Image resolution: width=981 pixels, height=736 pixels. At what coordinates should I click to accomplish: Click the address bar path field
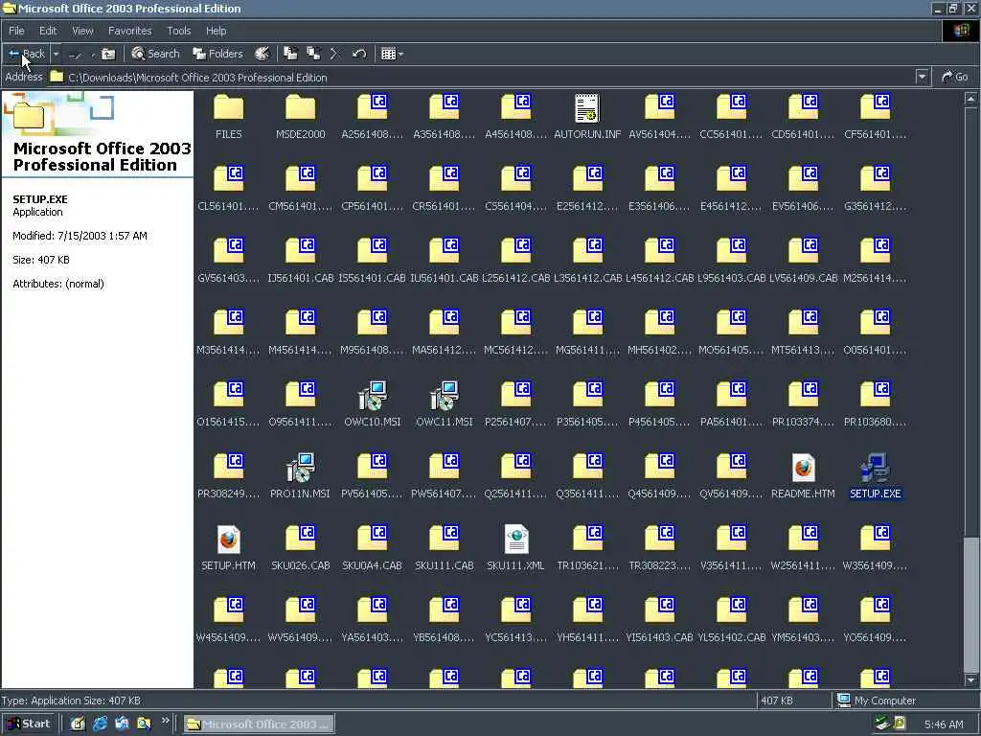(482, 77)
